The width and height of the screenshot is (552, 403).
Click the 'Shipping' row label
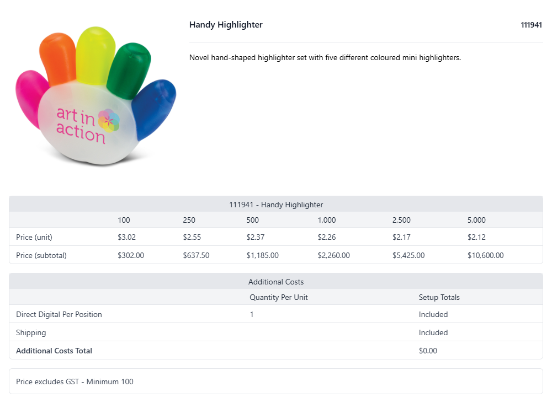tap(31, 333)
